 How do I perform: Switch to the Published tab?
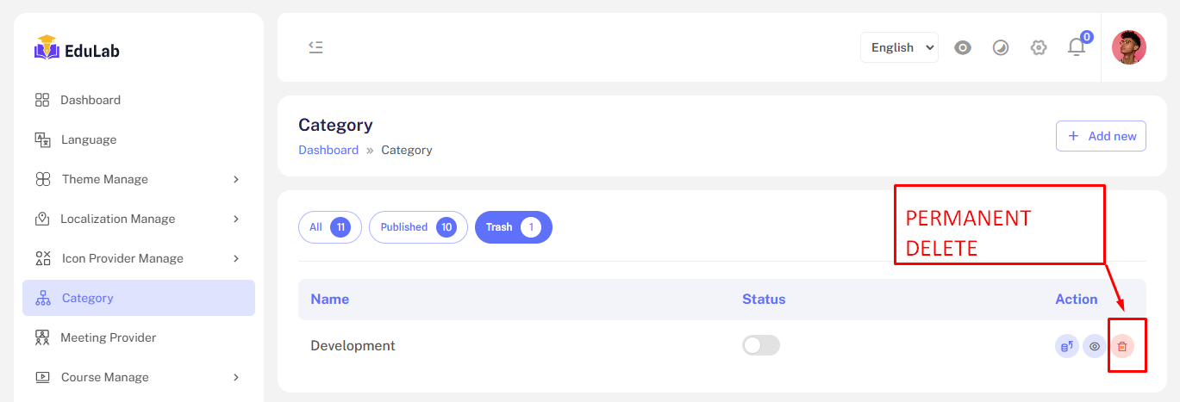click(418, 227)
